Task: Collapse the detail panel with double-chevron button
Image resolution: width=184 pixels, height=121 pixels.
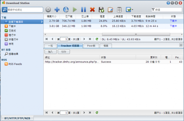Action: pyautogui.click(x=181, y=45)
